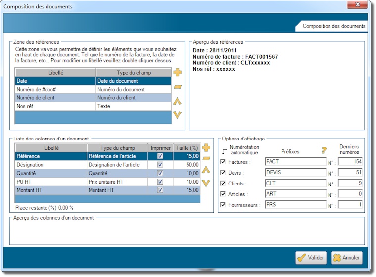Move reference row down with arrow
The image size is (376, 277).
[177, 115]
